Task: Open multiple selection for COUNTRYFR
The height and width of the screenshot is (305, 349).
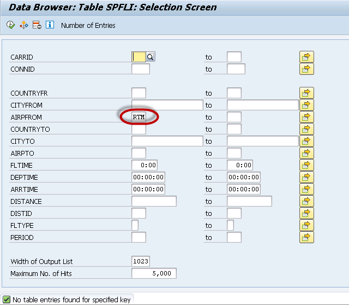Action: tap(306, 93)
